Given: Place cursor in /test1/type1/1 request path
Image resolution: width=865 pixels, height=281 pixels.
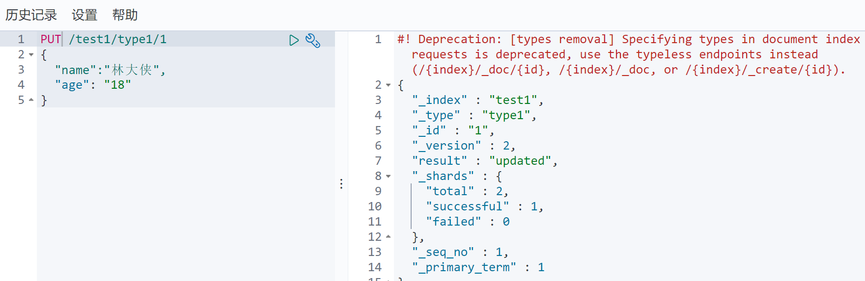Looking at the screenshot, I should click(x=118, y=39).
